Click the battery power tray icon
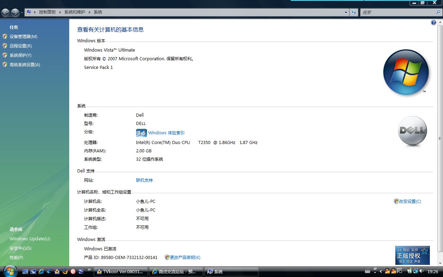Screen dimensions: 443x277 [x=409, y=271]
